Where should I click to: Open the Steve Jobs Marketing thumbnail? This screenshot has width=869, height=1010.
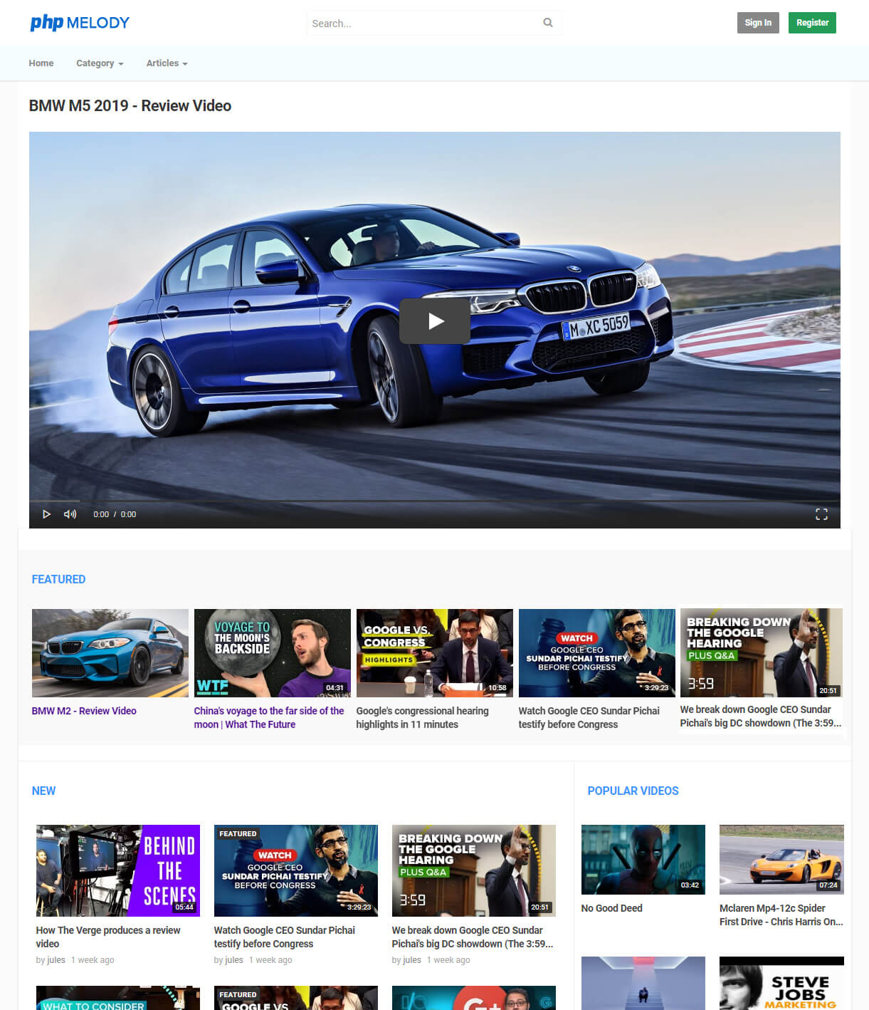[x=781, y=984]
